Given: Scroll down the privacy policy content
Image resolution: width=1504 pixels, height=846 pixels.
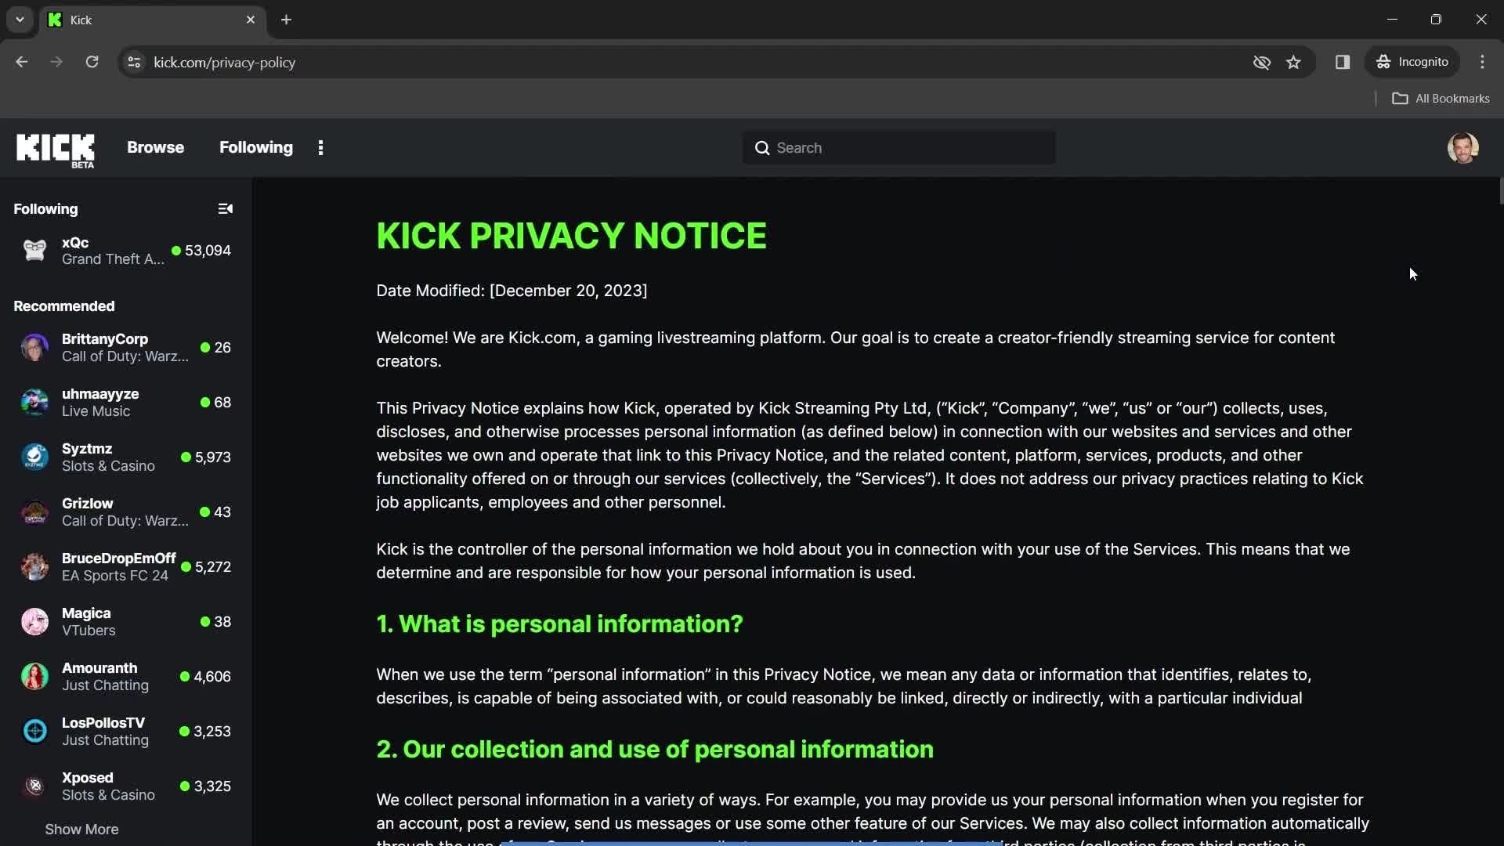Looking at the screenshot, I should click(1498, 516).
